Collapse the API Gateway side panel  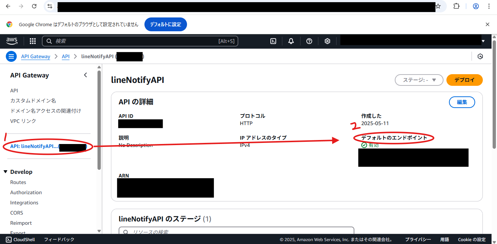86,75
